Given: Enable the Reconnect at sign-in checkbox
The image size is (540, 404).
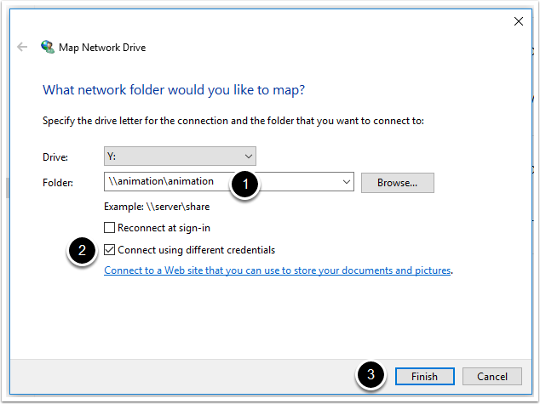Looking at the screenshot, I should click(109, 228).
